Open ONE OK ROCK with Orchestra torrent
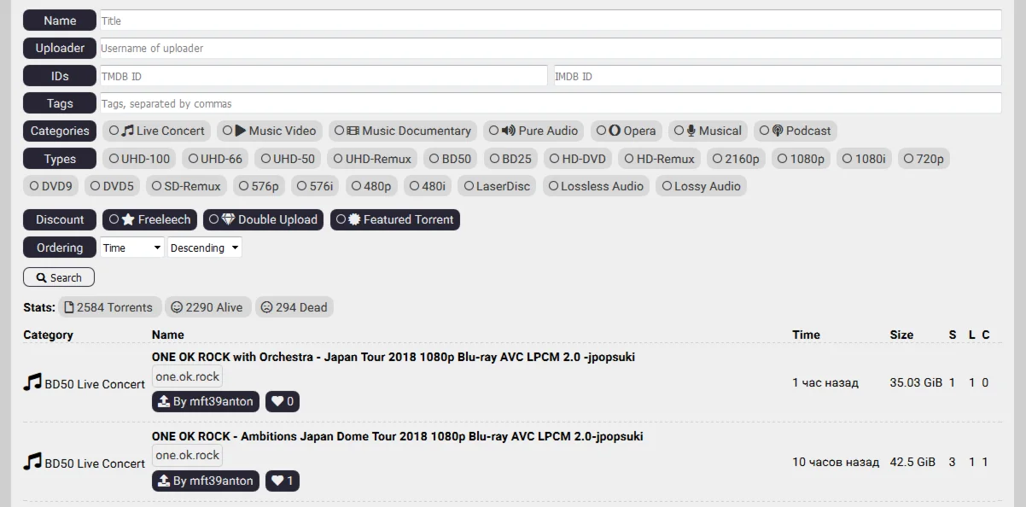The image size is (1026, 507). click(393, 357)
